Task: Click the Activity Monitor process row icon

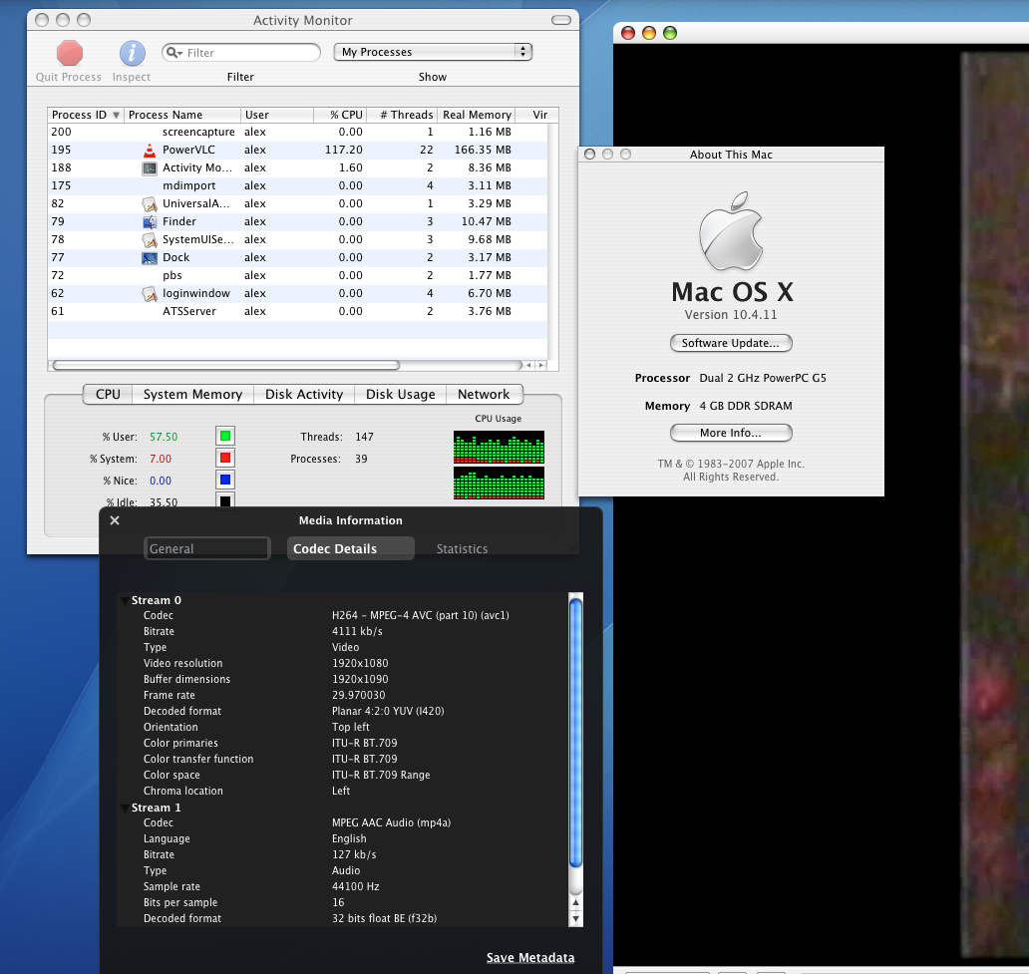Action: click(x=150, y=168)
